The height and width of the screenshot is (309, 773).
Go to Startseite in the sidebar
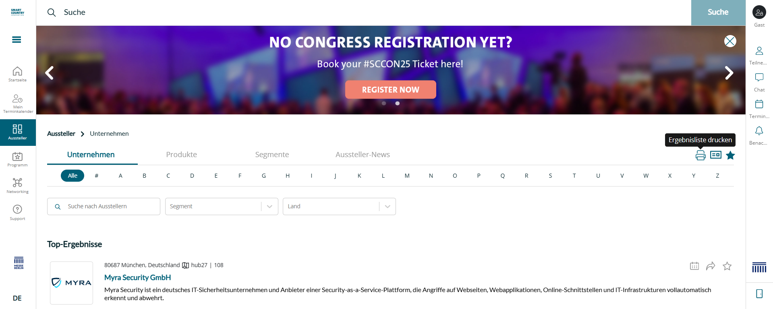tap(17, 74)
